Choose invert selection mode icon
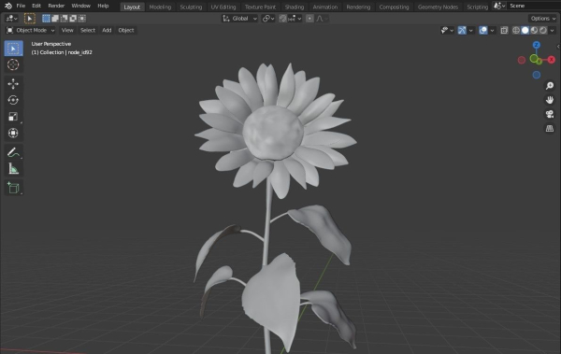The width and height of the screenshot is (561, 354). pos(73,19)
